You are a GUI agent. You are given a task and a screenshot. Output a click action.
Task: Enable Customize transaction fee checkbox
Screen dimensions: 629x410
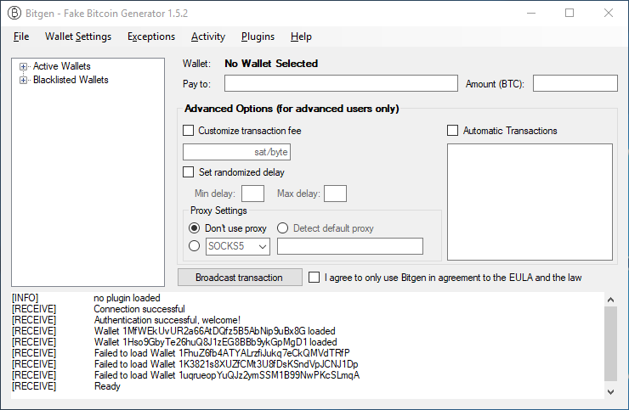point(189,131)
